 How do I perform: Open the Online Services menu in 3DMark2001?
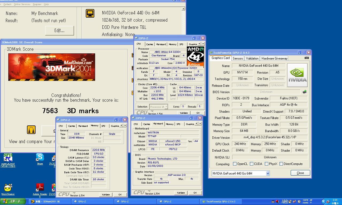[x=22, y=4]
